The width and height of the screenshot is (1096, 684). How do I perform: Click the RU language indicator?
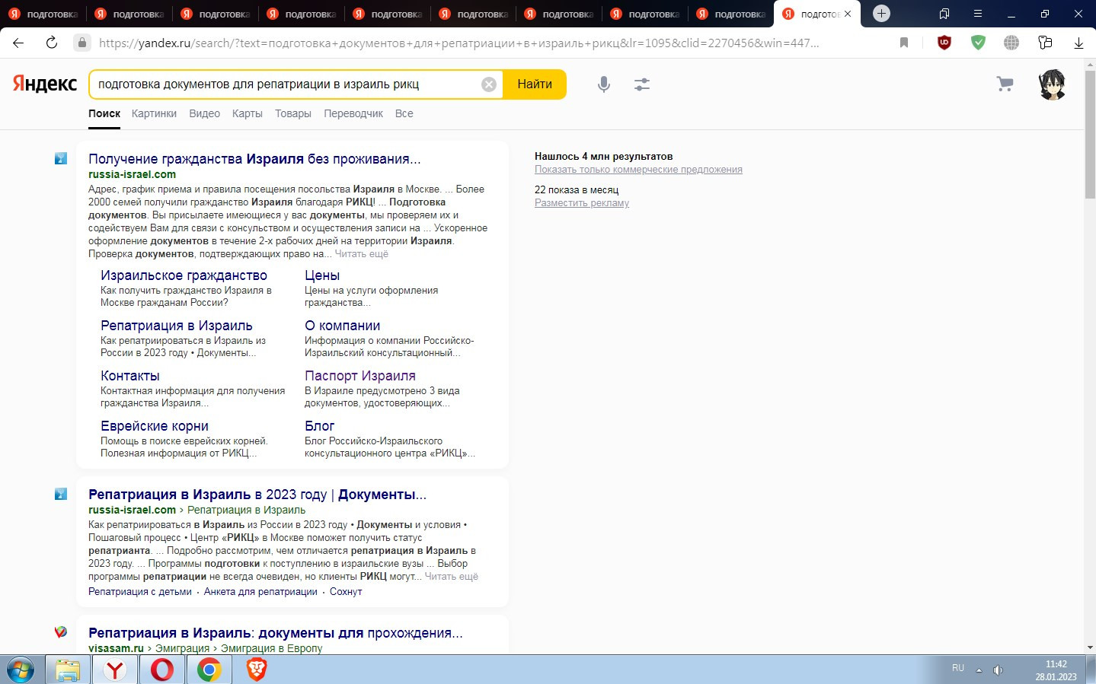[958, 668]
